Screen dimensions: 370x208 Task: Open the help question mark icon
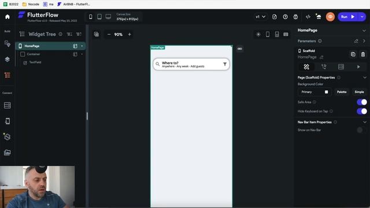[x=285, y=17]
